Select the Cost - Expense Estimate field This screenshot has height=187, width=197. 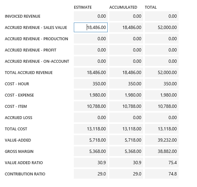(x=91, y=95)
